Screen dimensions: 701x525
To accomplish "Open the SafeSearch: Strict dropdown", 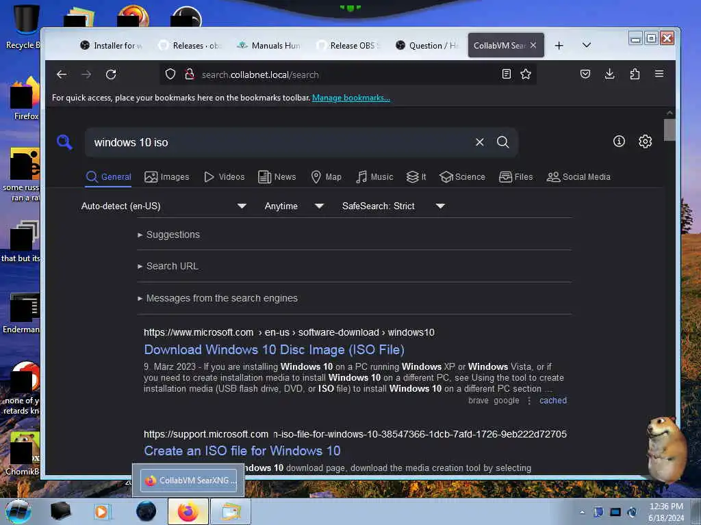I will (393, 206).
